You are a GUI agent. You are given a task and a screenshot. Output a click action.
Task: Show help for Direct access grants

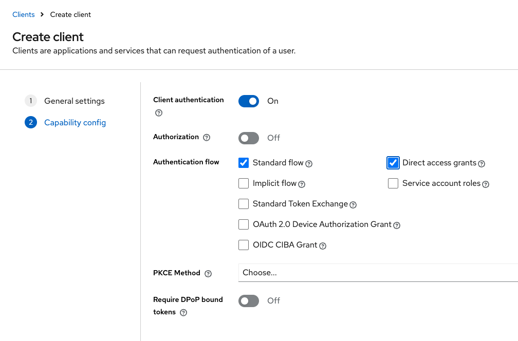tap(482, 164)
